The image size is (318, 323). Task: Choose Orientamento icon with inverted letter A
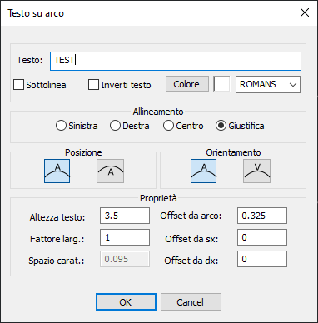click(x=256, y=171)
